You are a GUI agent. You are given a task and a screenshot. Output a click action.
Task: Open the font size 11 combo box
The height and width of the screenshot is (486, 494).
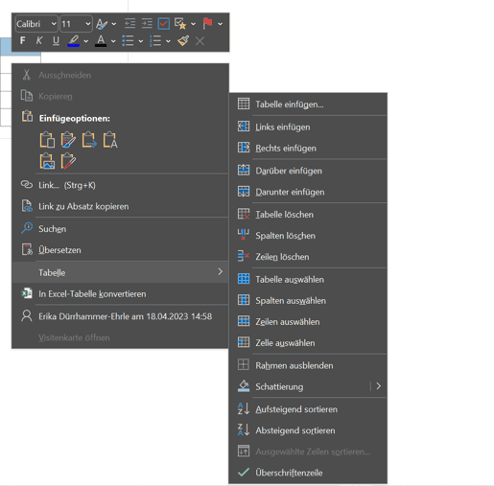coord(76,24)
